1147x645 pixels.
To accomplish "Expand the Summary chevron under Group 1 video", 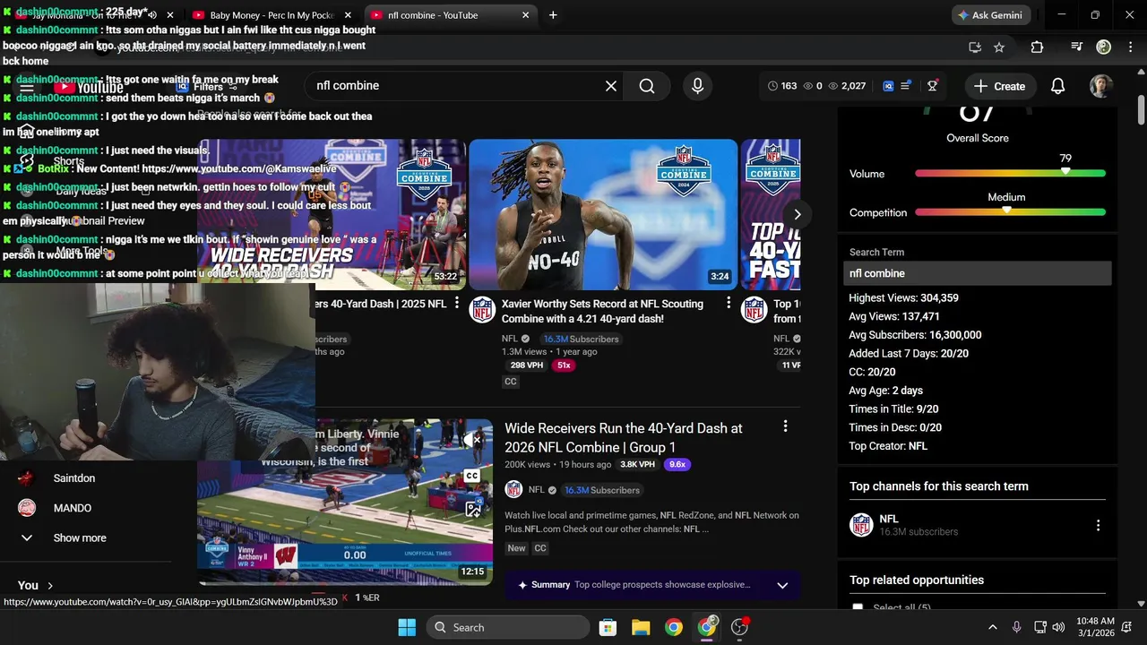I will point(782,585).
